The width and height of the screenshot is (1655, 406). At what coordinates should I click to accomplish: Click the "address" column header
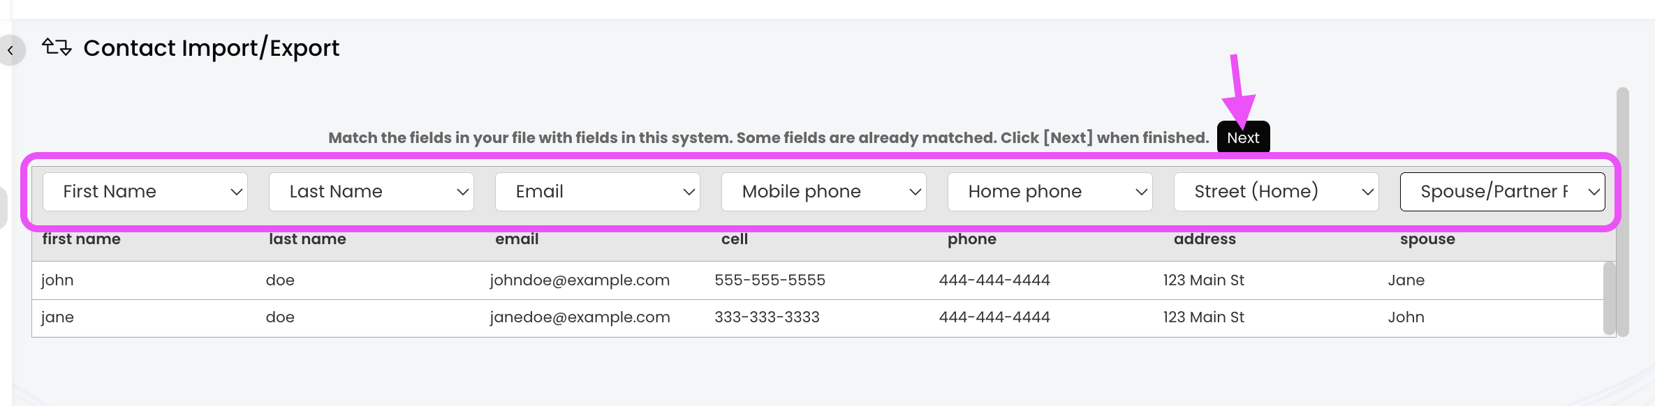pos(1205,239)
